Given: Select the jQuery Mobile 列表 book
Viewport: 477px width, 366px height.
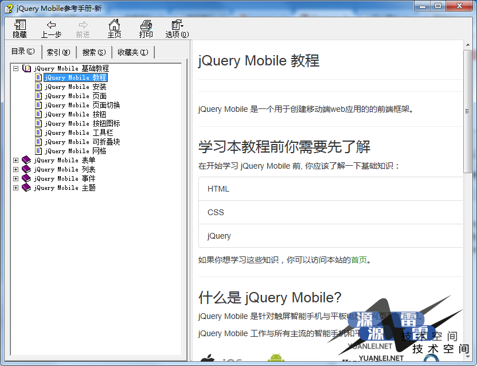Looking at the screenshot, I should point(64,169).
